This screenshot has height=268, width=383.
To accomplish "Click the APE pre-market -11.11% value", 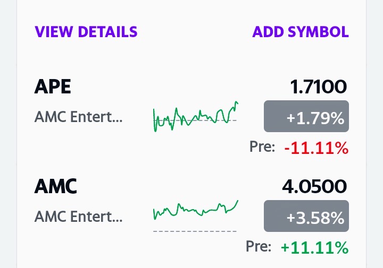I will [x=317, y=148].
